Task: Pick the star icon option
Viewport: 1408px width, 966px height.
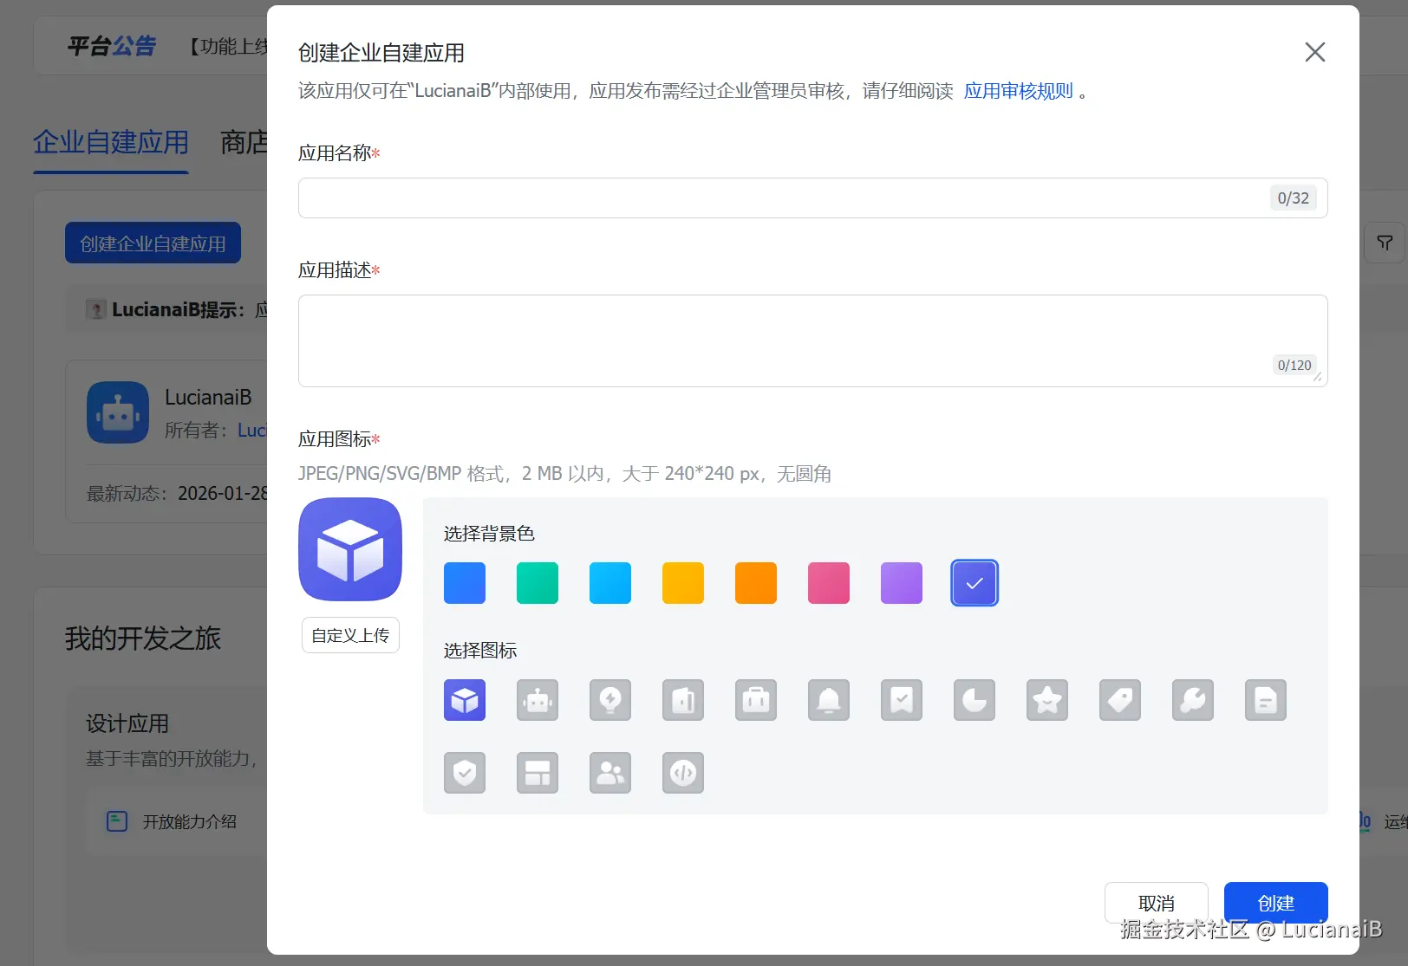Action: point(1047,700)
